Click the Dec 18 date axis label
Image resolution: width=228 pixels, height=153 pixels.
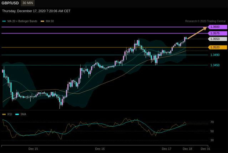coord(187,149)
